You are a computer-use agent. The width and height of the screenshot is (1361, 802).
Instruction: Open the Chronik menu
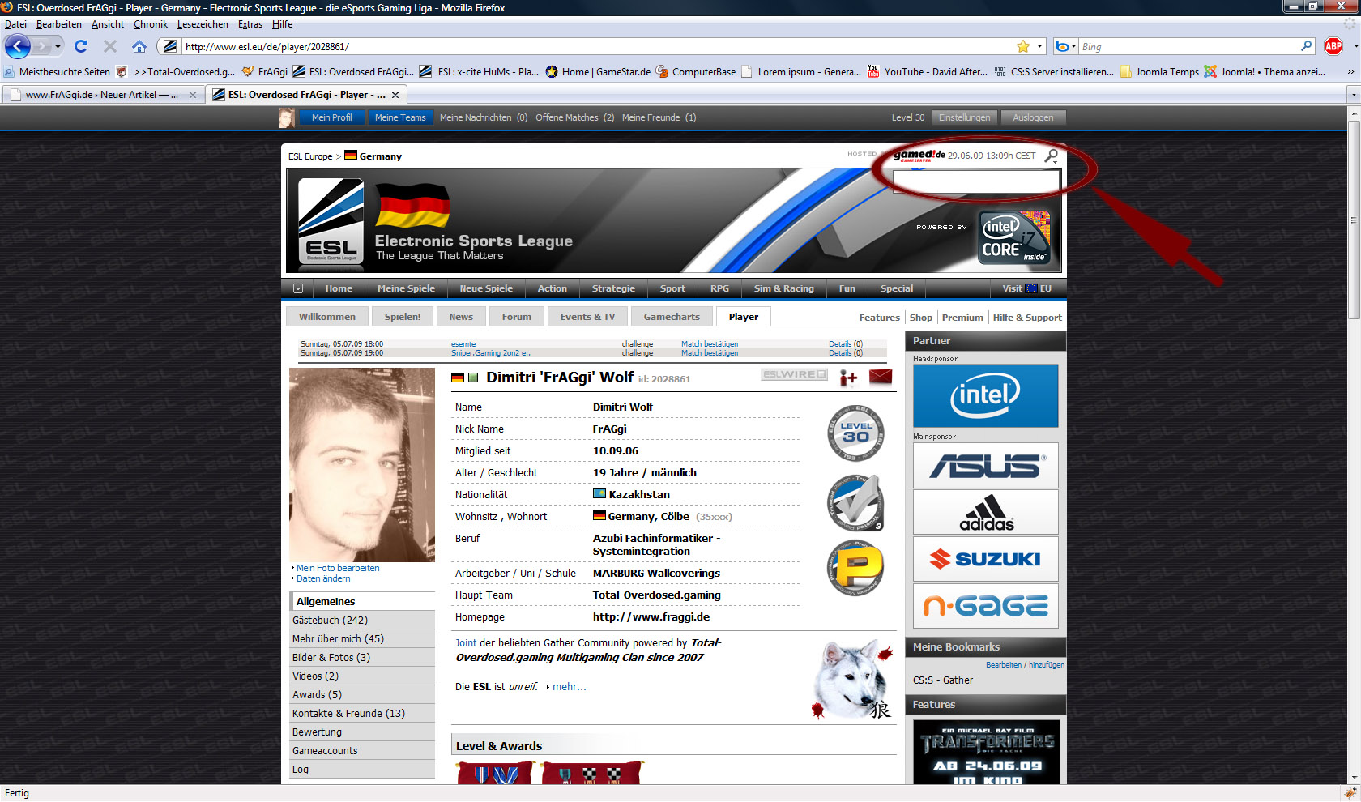(x=151, y=24)
